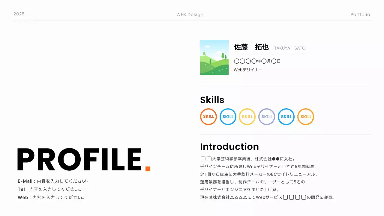Image resolution: width=384 pixels, height=216 pixels.
Task: Click the first orange SKILL badge icon
Action: [208, 117]
